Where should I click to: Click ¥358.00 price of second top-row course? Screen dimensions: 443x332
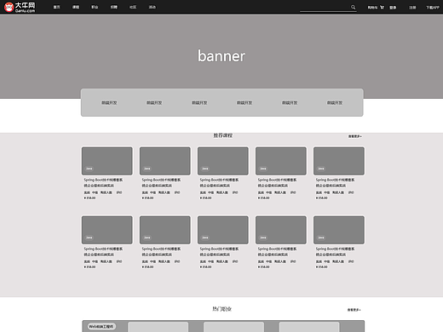147,198
